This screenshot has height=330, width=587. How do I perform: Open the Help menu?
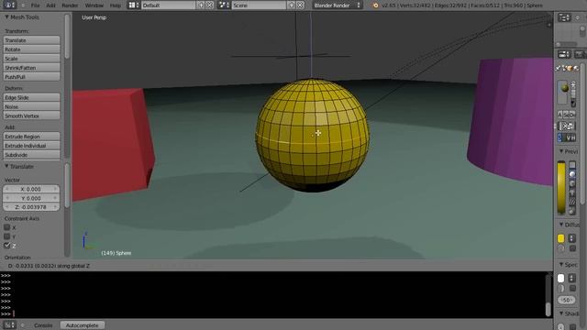pyautogui.click(x=116, y=5)
